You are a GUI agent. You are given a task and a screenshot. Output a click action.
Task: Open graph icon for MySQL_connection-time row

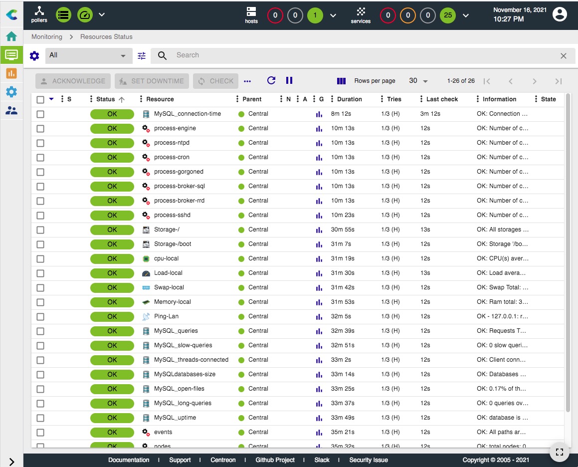pyautogui.click(x=319, y=114)
